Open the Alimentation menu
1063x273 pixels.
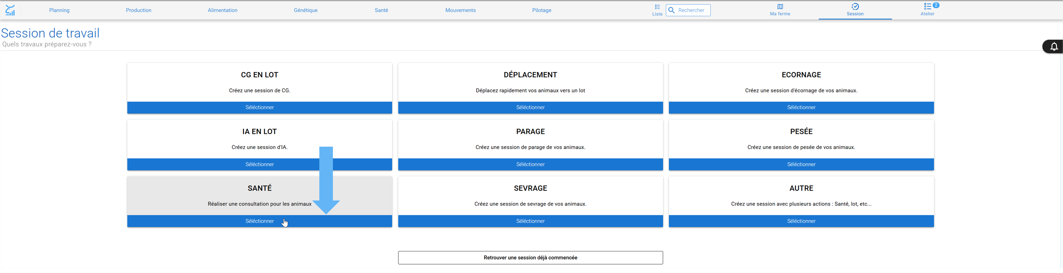pyautogui.click(x=222, y=10)
